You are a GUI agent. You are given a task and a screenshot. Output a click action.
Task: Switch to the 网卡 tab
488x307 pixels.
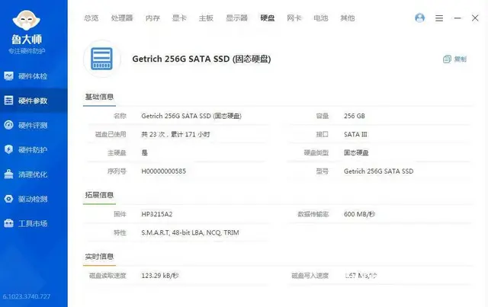294,18
